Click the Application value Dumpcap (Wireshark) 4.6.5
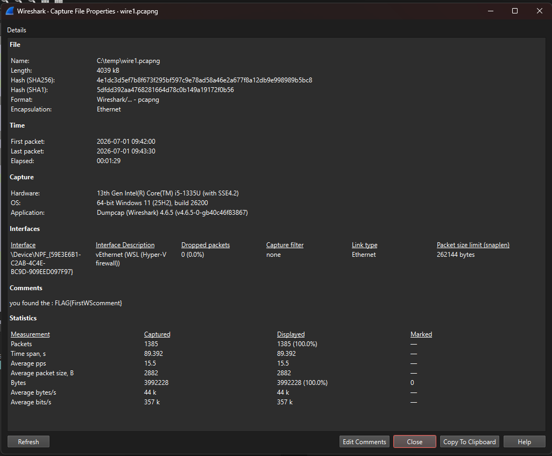This screenshot has height=456, width=552. (172, 213)
